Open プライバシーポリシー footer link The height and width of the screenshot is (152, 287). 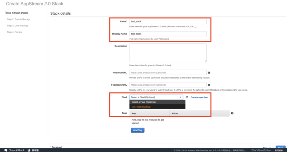pyautogui.click(x=261, y=151)
